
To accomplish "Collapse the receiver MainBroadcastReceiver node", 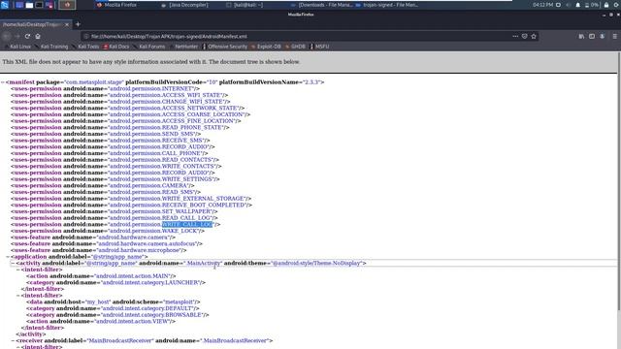I will click(13, 340).
